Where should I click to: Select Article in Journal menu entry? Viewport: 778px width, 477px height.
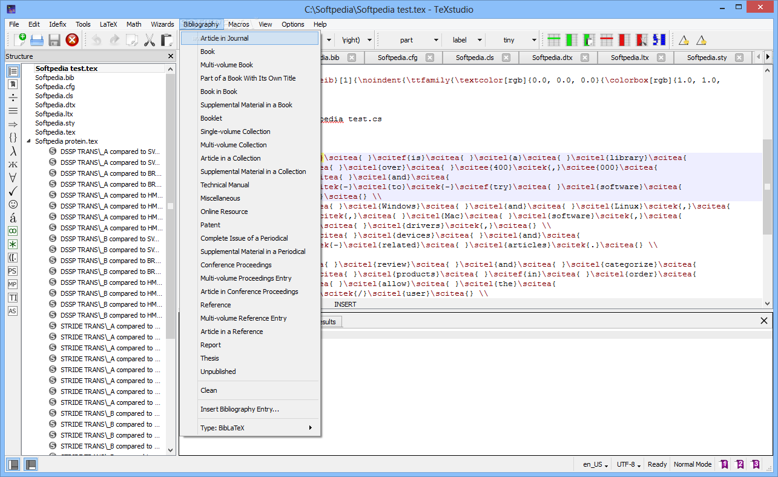tap(250, 38)
